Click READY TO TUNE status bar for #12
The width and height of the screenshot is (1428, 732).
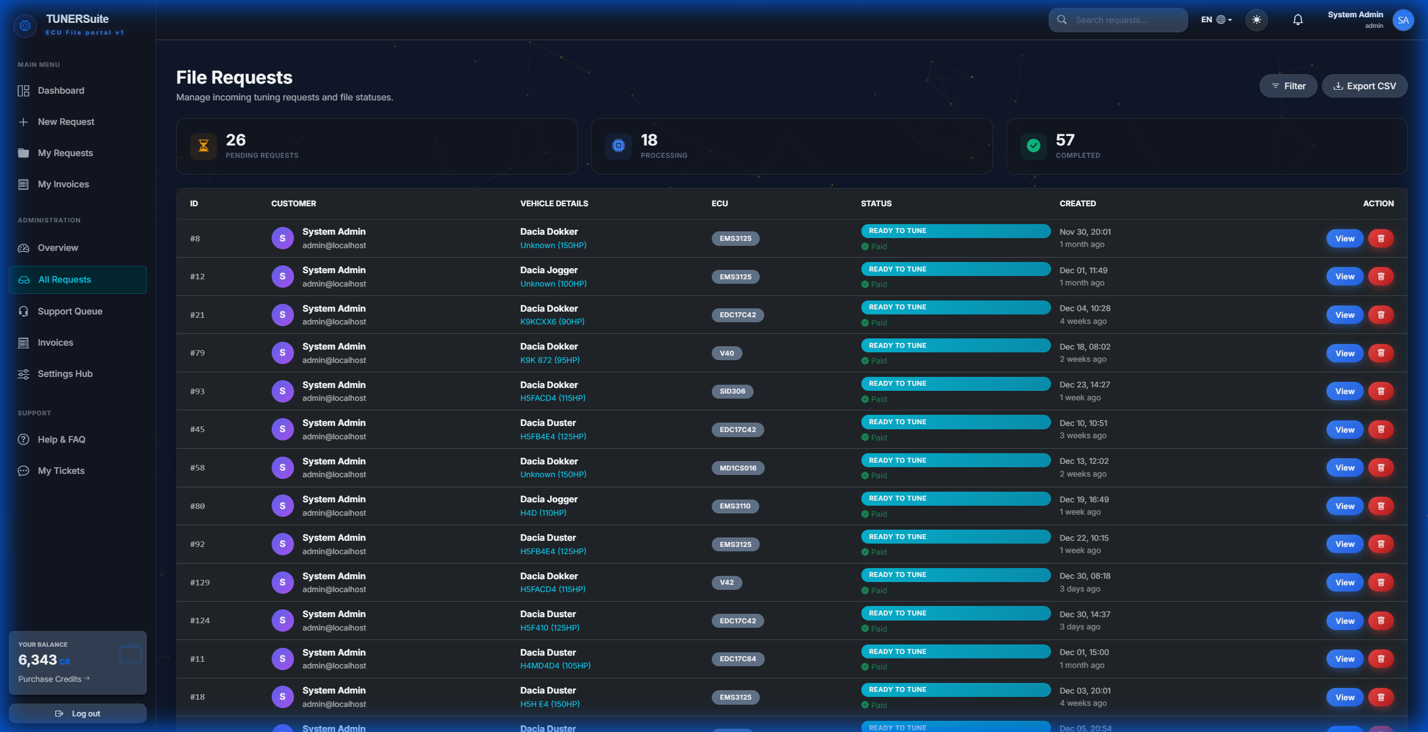(955, 269)
